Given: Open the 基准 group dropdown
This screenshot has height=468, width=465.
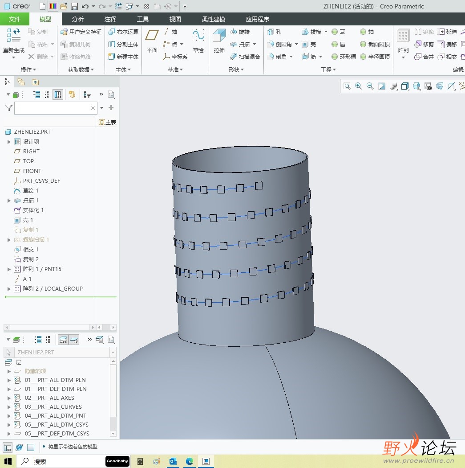Looking at the screenshot, I should click(x=175, y=70).
